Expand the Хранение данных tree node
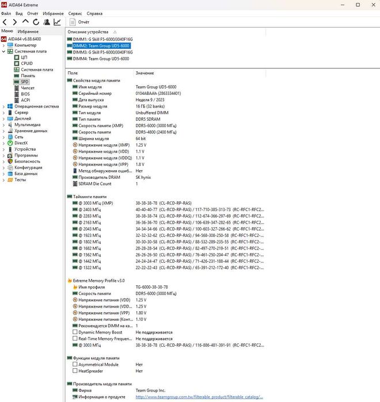The height and width of the screenshot is (402, 380). (x=3, y=131)
